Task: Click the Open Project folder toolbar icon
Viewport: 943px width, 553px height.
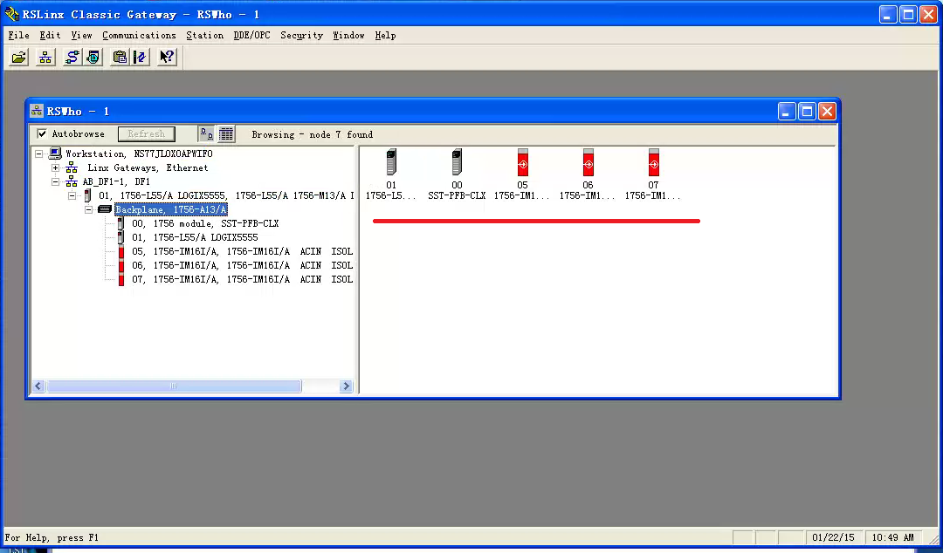Action: coord(18,58)
